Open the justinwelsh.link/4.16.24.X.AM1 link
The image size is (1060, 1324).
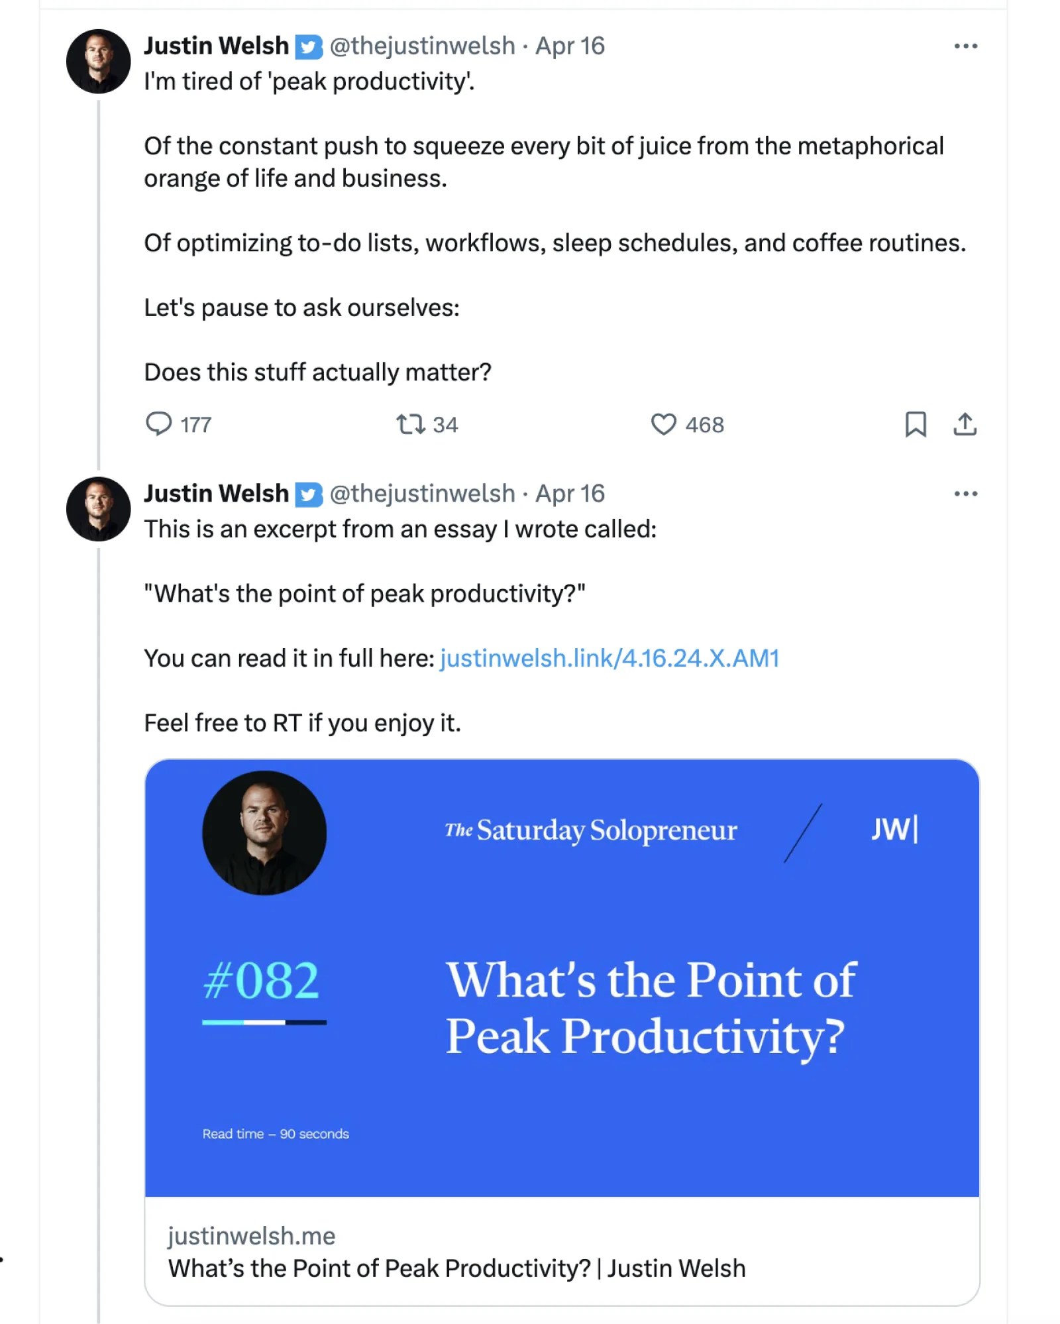coord(609,659)
